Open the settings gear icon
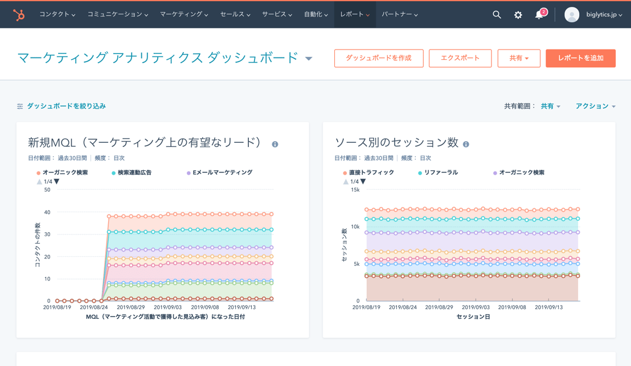The width and height of the screenshot is (631, 366). click(x=518, y=15)
